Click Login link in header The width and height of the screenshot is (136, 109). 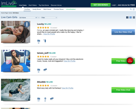[x=114, y=5]
